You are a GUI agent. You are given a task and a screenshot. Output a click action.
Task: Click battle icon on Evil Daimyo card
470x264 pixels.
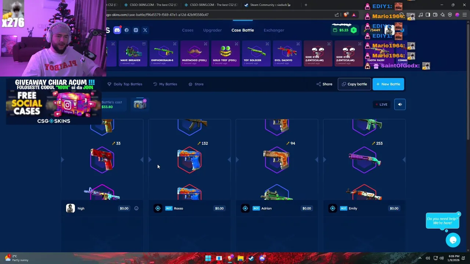click(298, 44)
